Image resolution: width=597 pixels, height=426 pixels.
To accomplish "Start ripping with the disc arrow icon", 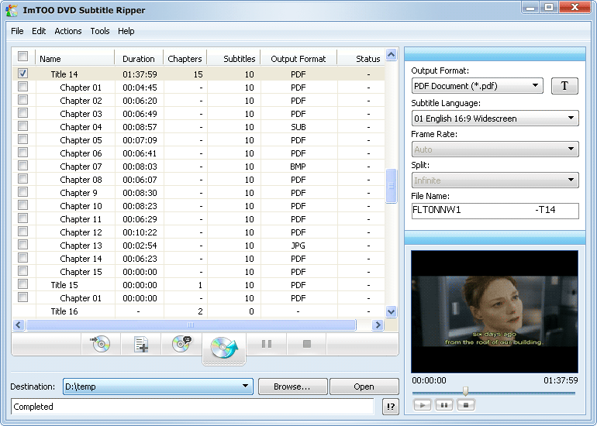I will coord(224,348).
